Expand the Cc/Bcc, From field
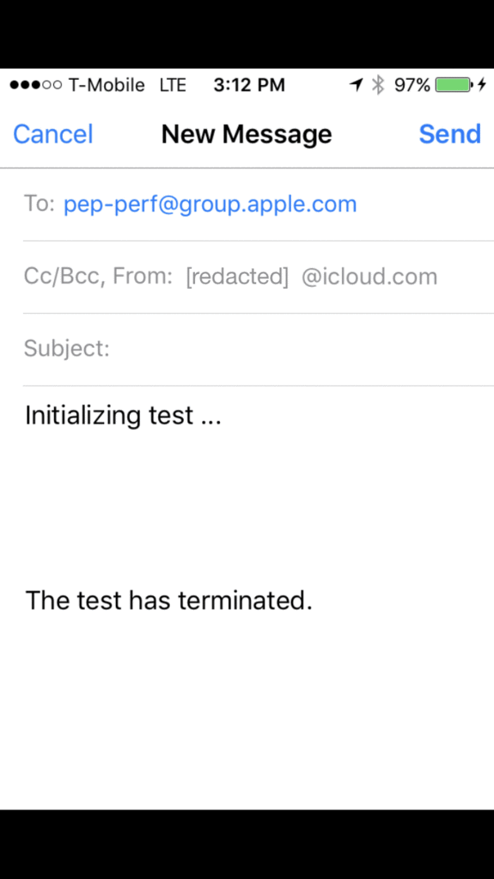This screenshot has height=879, width=494. 259,277
